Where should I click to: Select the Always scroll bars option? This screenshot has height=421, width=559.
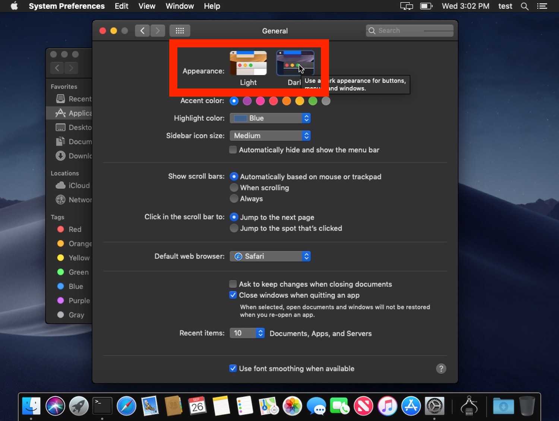tap(234, 199)
